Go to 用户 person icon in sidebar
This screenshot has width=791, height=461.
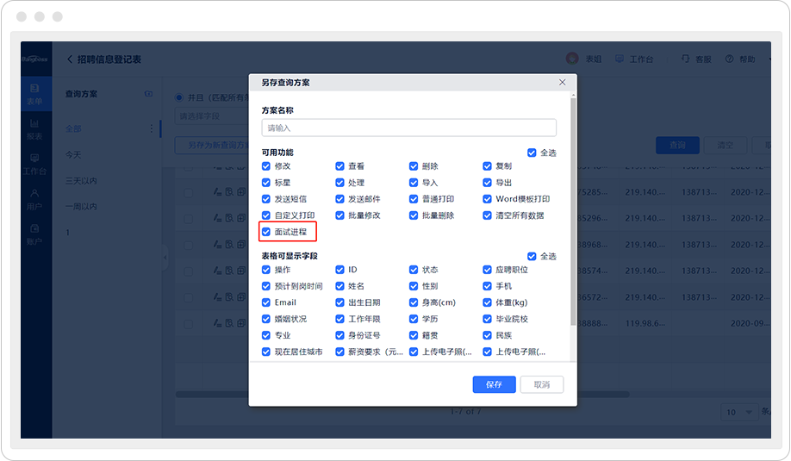34,194
